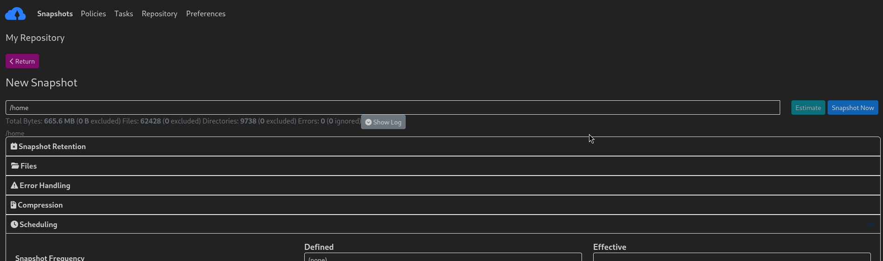Screen dimensions: 883x261
Task: Click the Scheduling clock icon
Action: pos(14,224)
